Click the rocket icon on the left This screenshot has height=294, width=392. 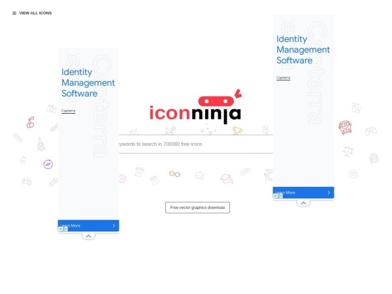pos(41,144)
